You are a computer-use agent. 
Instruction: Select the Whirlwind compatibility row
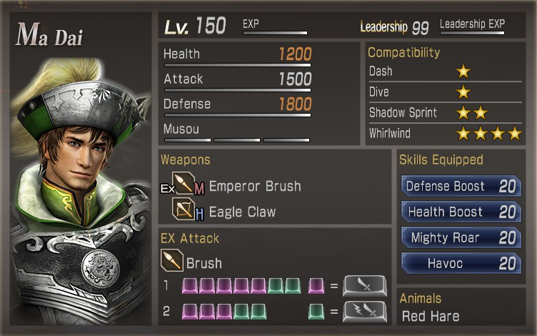445,134
